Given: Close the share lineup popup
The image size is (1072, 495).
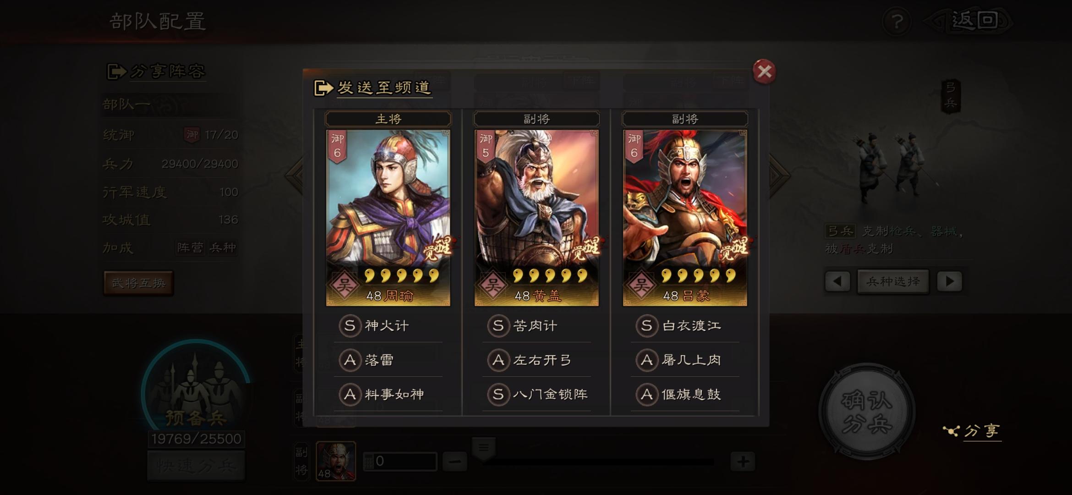Looking at the screenshot, I should click(764, 71).
